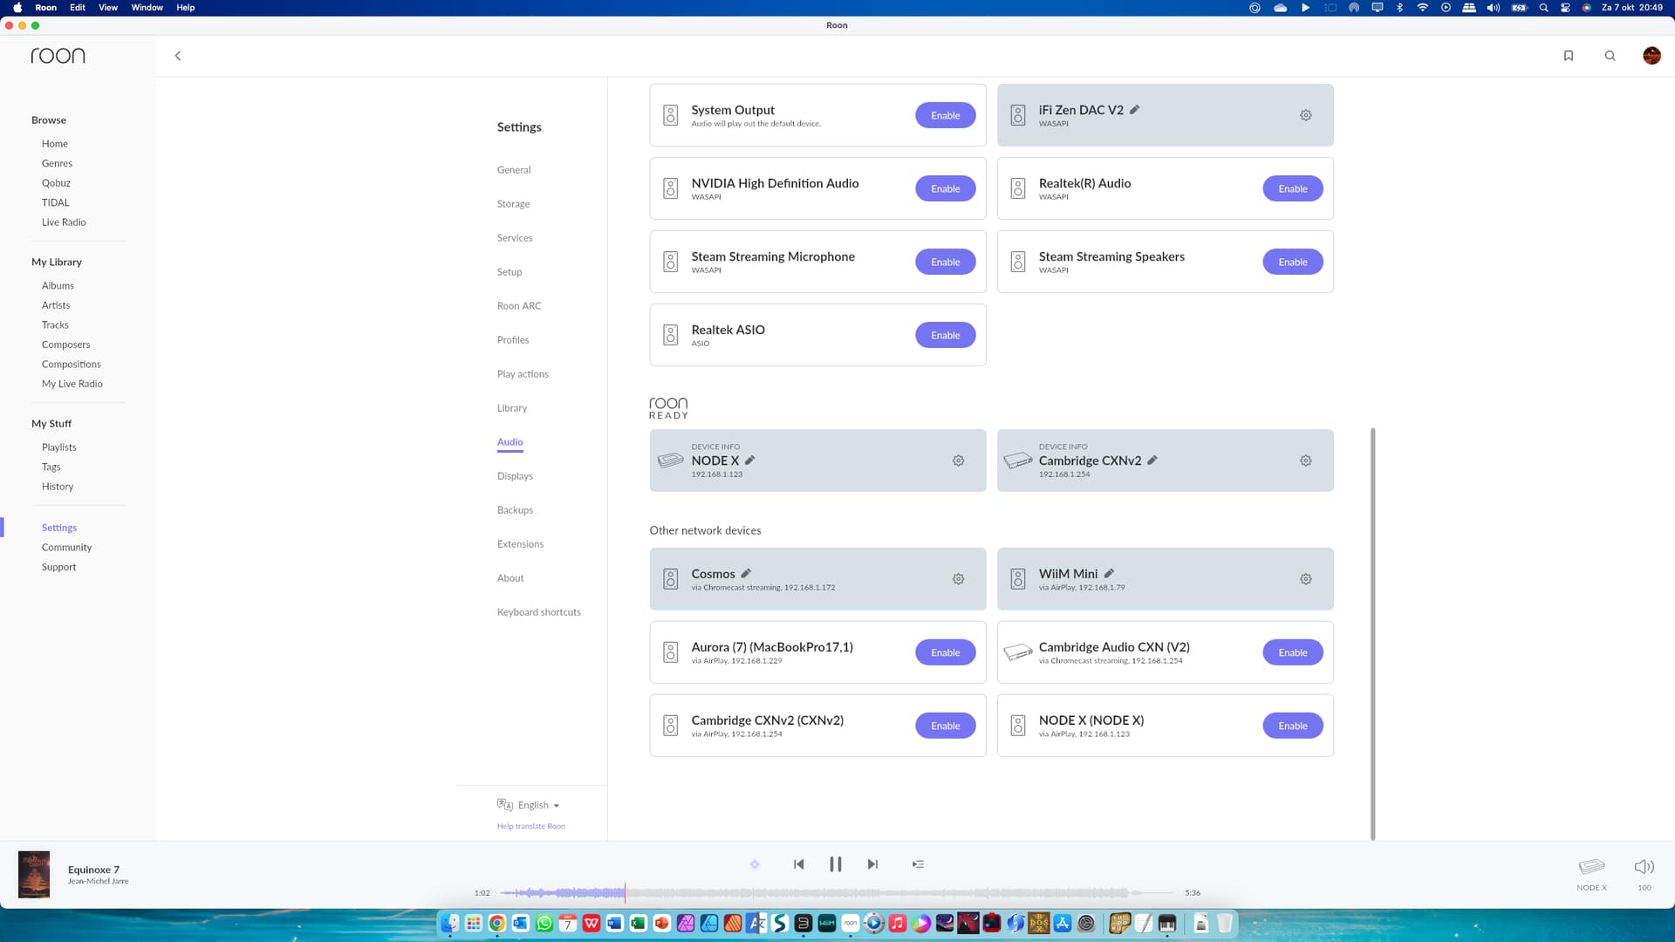Open the play queue
The width and height of the screenshot is (1675, 942).
918,864
